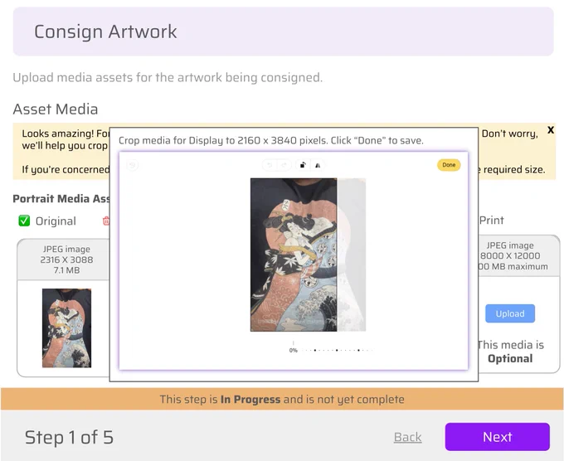Go to the Next step

pyautogui.click(x=497, y=437)
